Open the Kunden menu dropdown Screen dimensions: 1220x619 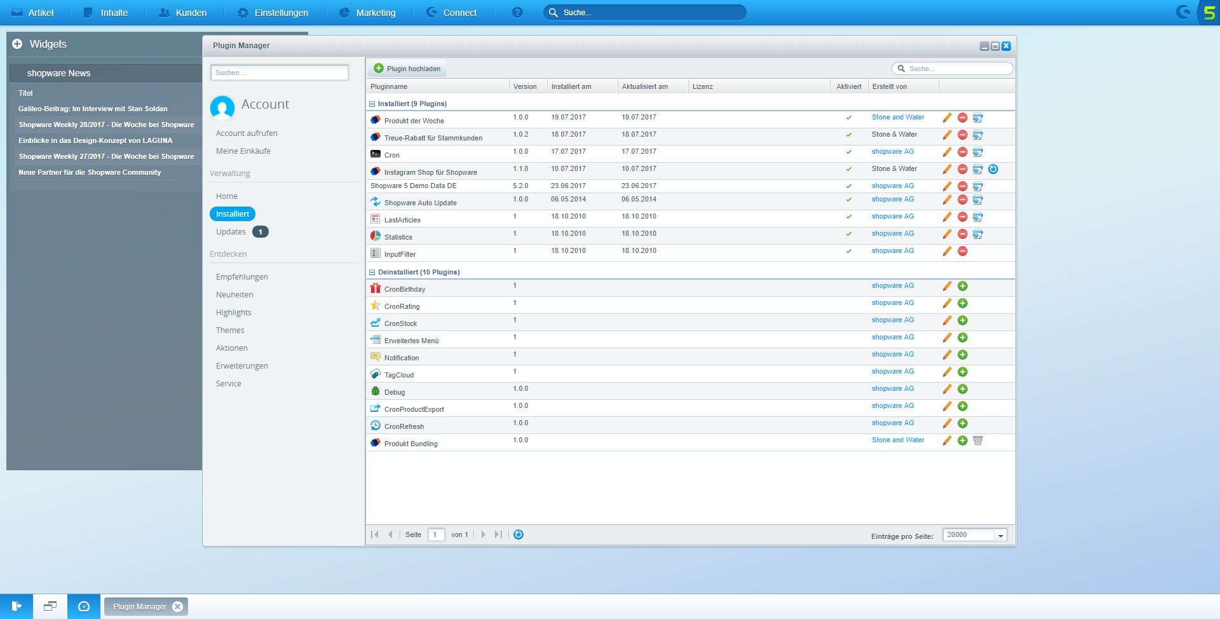click(x=183, y=13)
